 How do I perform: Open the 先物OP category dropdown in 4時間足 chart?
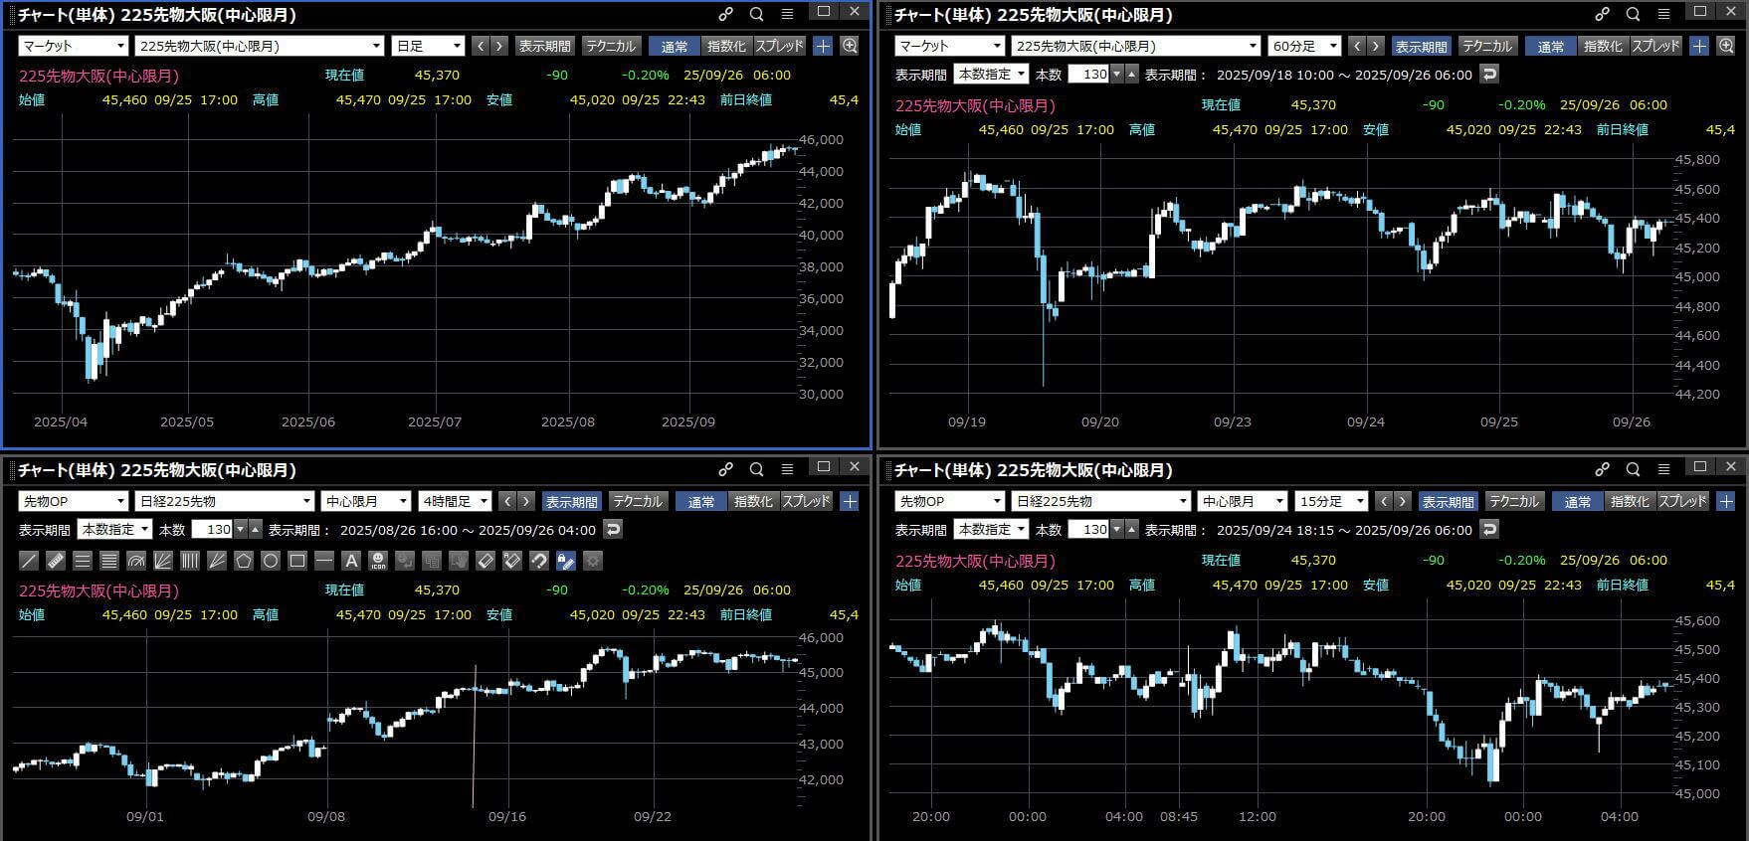(73, 501)
